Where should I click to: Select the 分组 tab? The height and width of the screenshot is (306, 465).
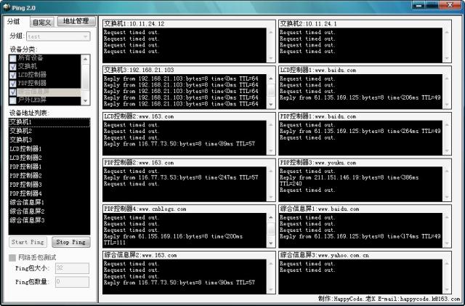click(14, 21)
